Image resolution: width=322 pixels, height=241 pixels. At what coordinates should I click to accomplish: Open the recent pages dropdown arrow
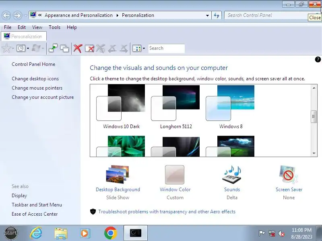point(25,15)
